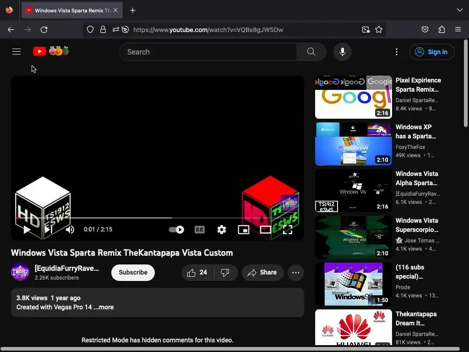Image resolution: width=469 pixels, height=352 pixels.
Task: Open Thekantapapa Dream It video title
Action: pos(416,319)
